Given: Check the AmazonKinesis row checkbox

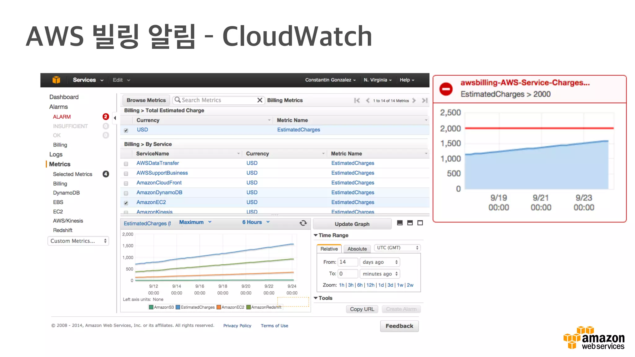Looking at the screenshot, I should (x=126, y=212).
